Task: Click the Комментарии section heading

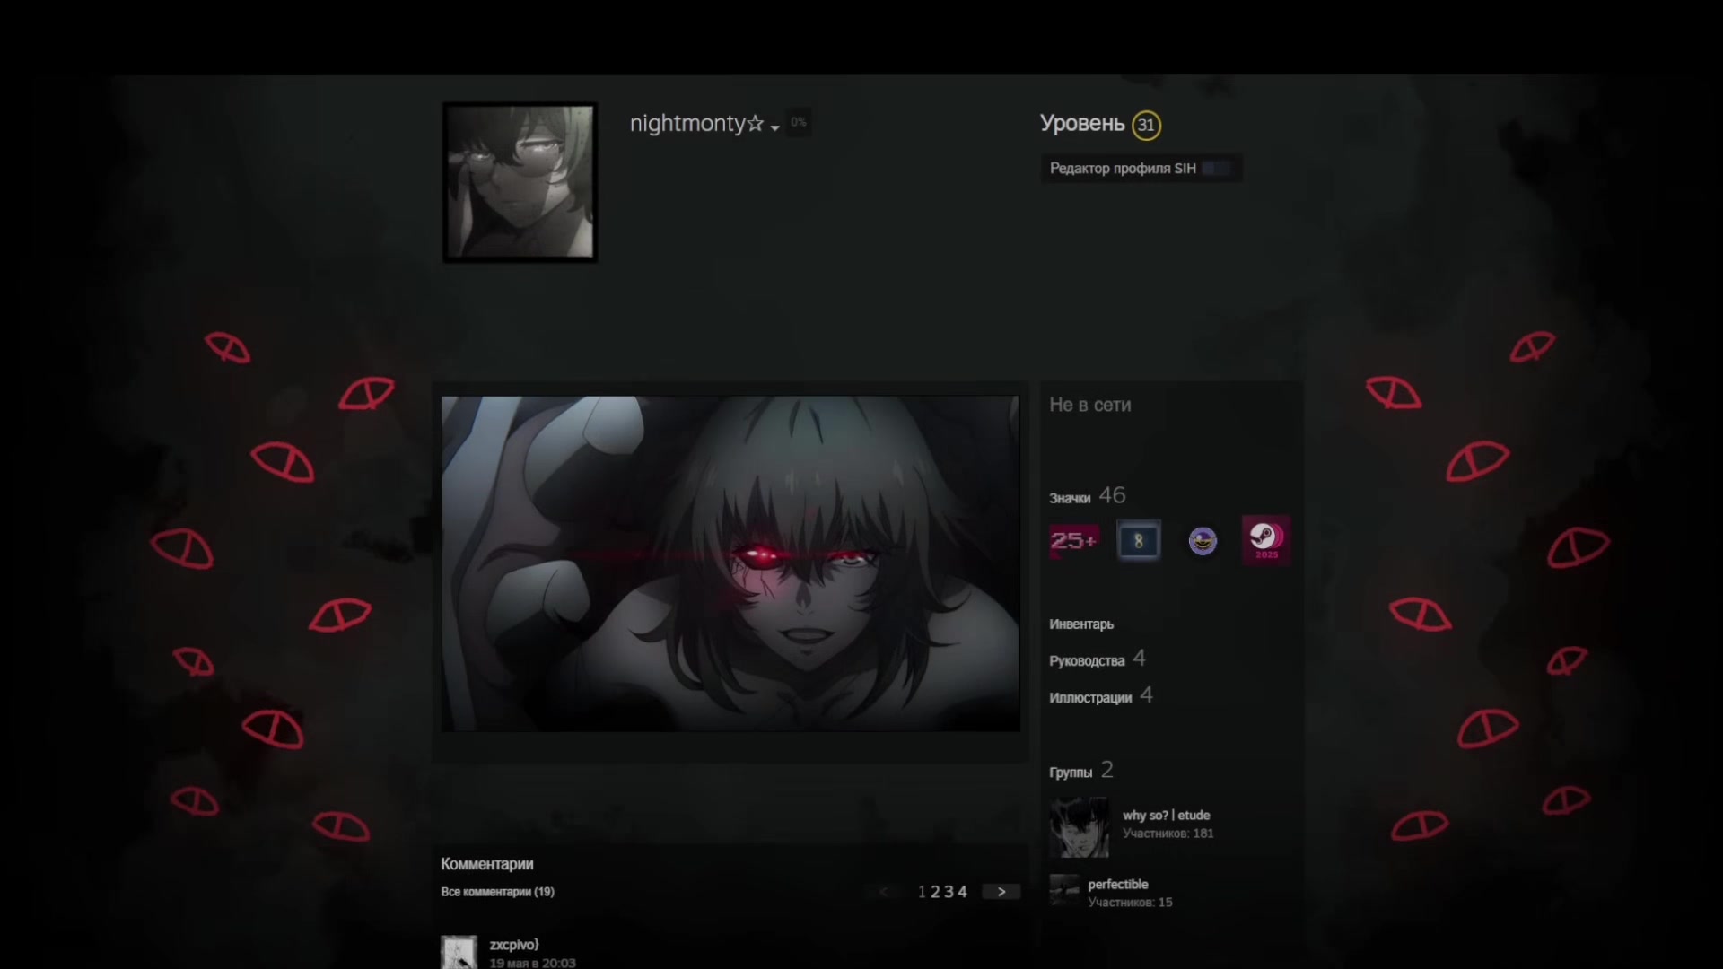Action: coord(487,864)
